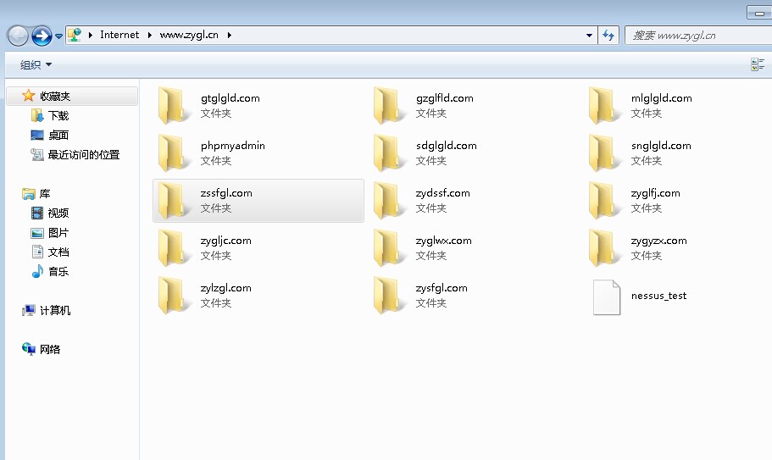Select the gtglgld.com folder icon
Image resolution: width=772 pixels, height=460 pixels.
(x=174, y=105)
